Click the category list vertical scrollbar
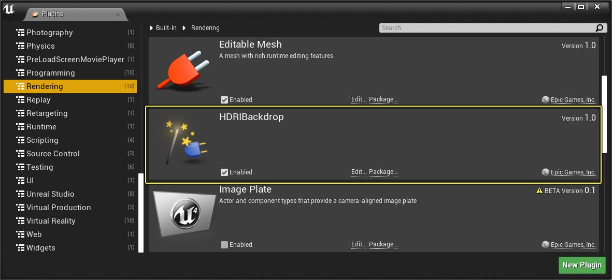 point(140,212)
